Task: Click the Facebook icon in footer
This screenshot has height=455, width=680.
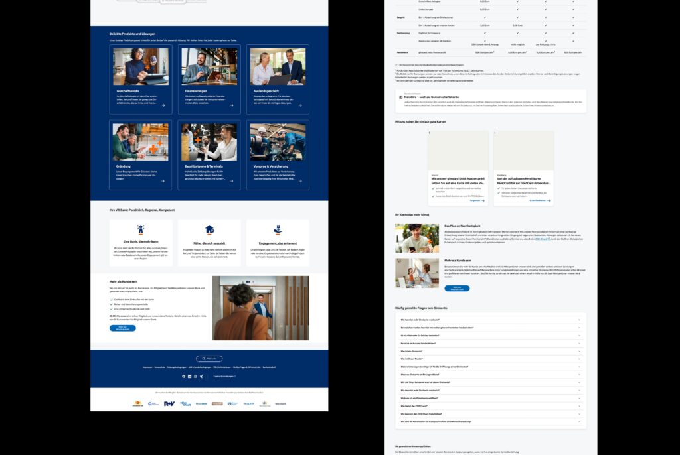Action: tap(183, 376)
